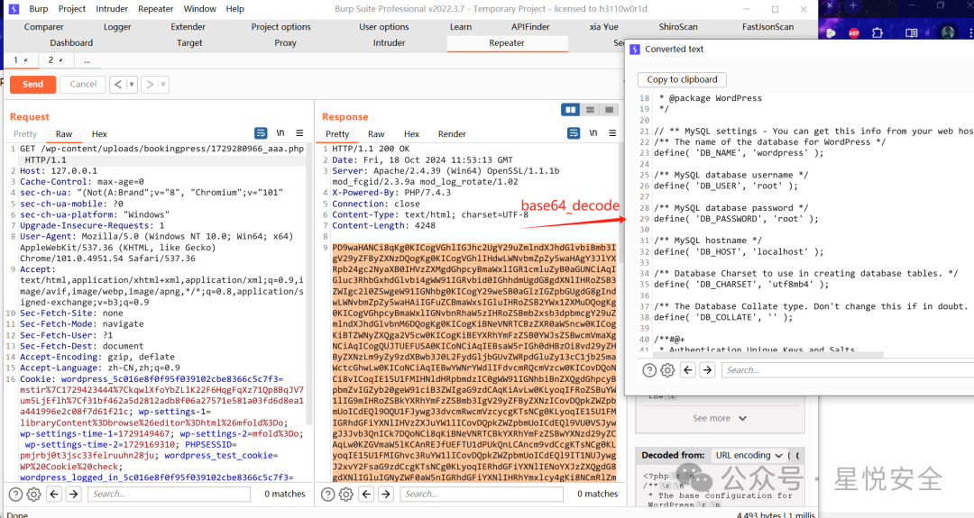Open the User options tab
This screenshot has width=974, height=518.
click(x=384, y=27)
